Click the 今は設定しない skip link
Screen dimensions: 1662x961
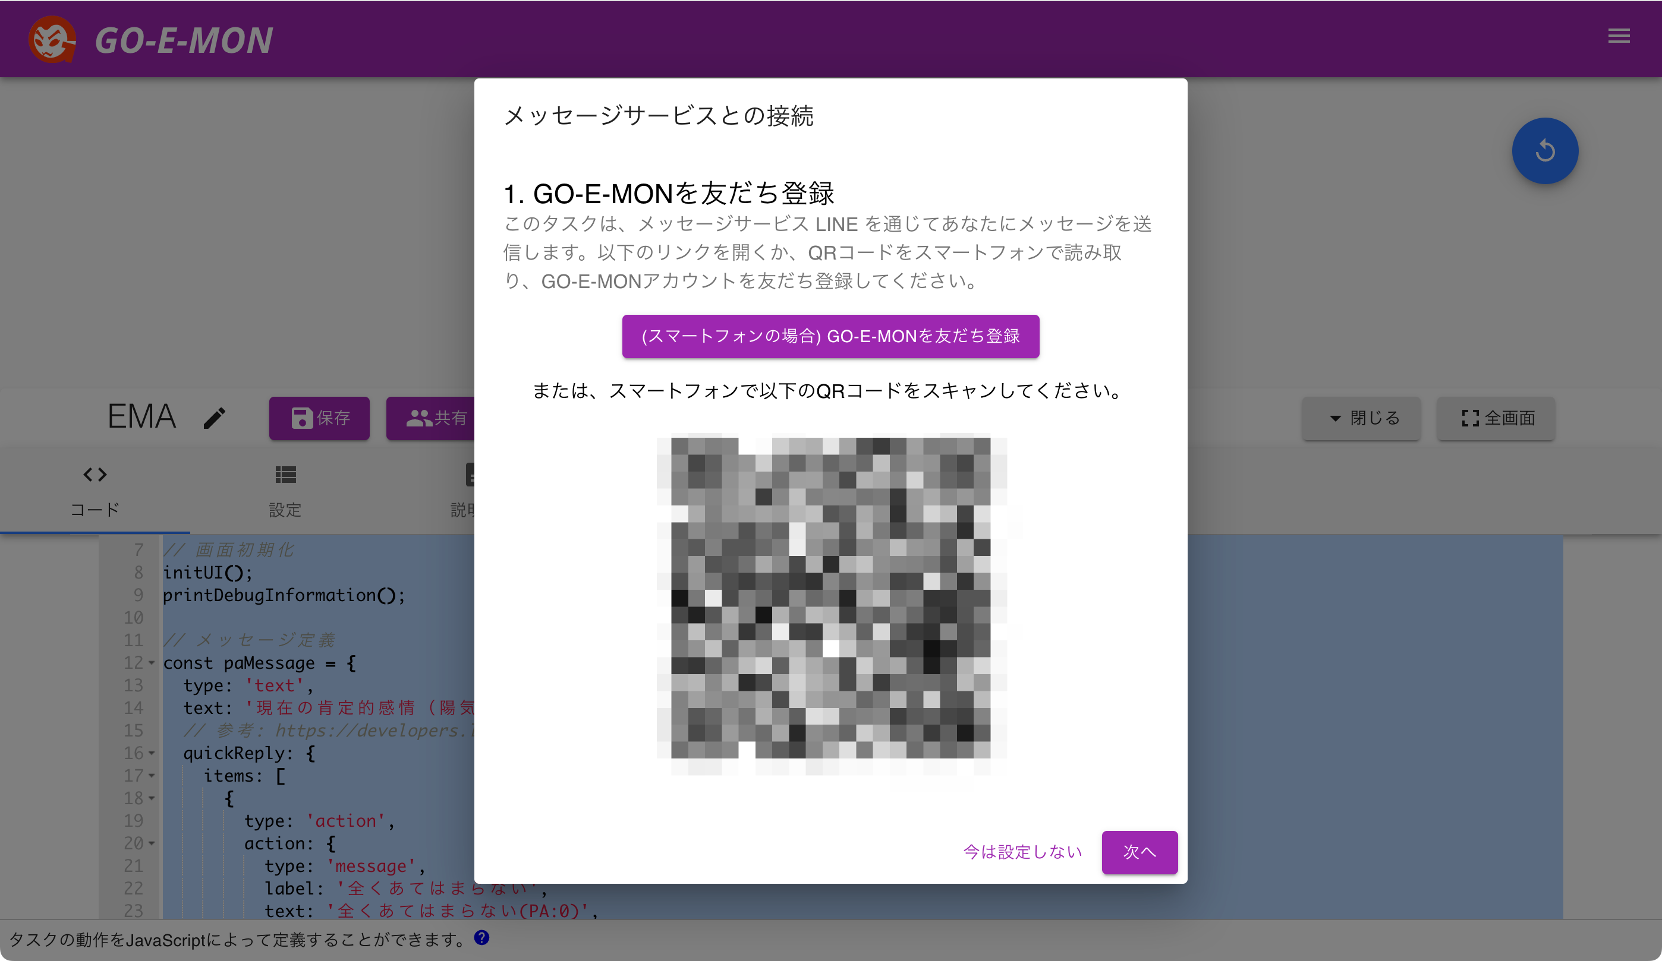click(x=1022, y=852)
